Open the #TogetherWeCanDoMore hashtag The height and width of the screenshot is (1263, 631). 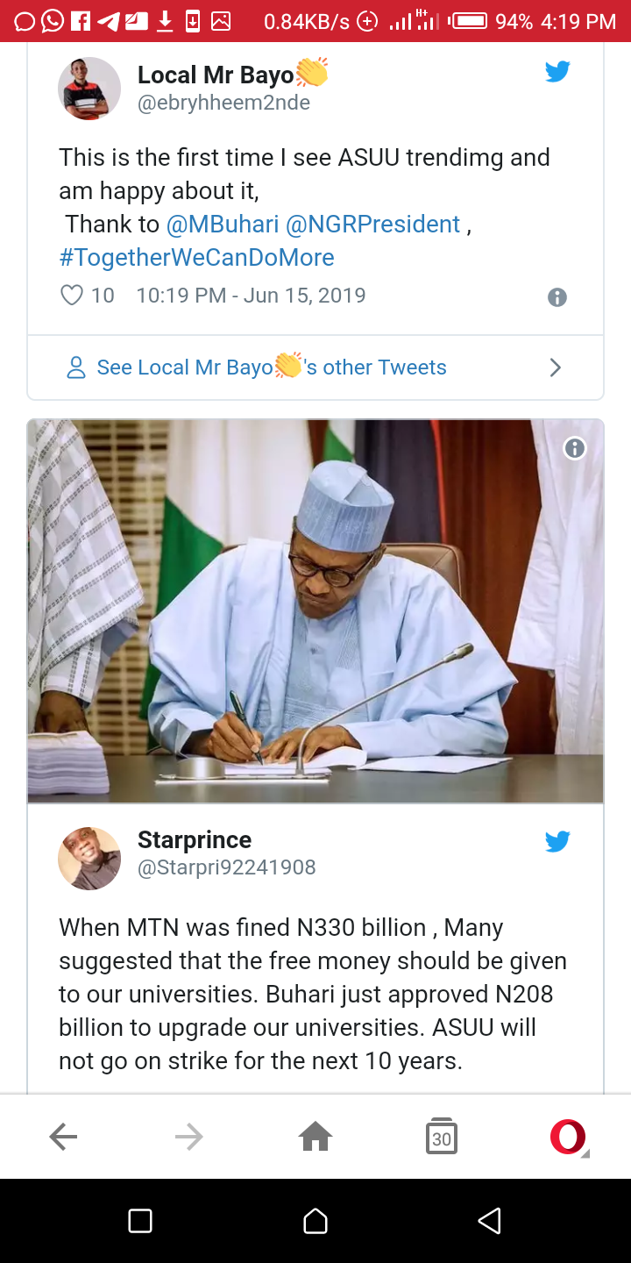coord(196,258)
